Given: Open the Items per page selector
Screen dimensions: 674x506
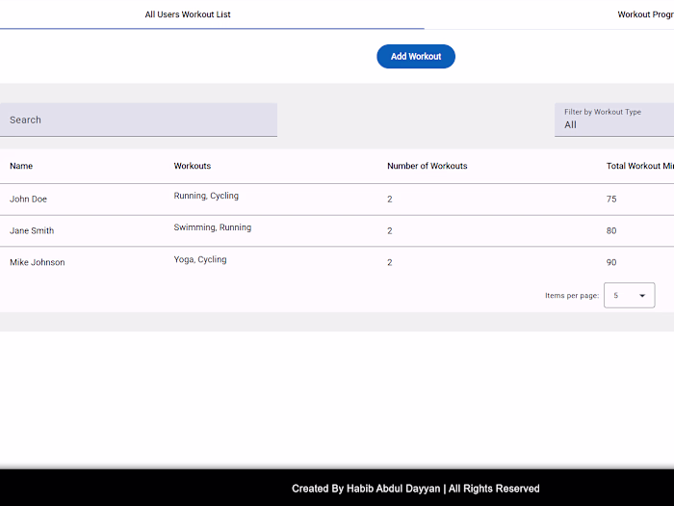Looking at the screenshot, I should (x=629, y=296).
